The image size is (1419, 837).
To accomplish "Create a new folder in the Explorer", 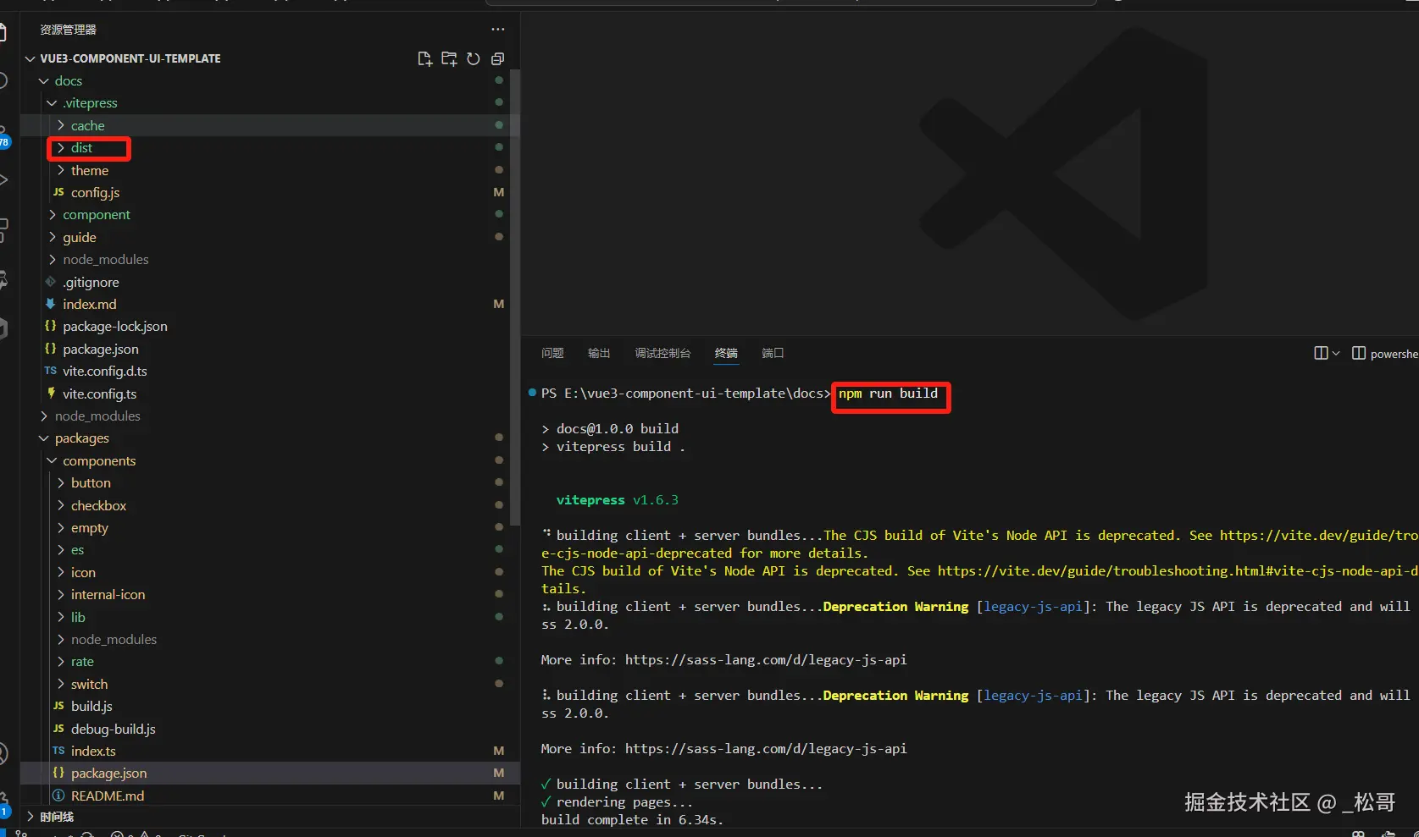I will coord(449,58).
